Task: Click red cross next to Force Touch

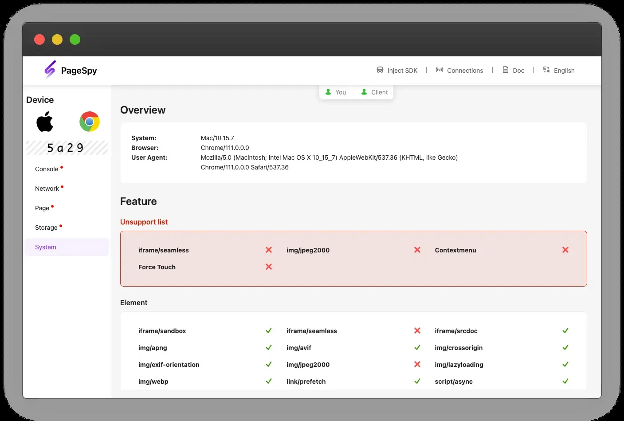Action: click(x=269, y=267)
